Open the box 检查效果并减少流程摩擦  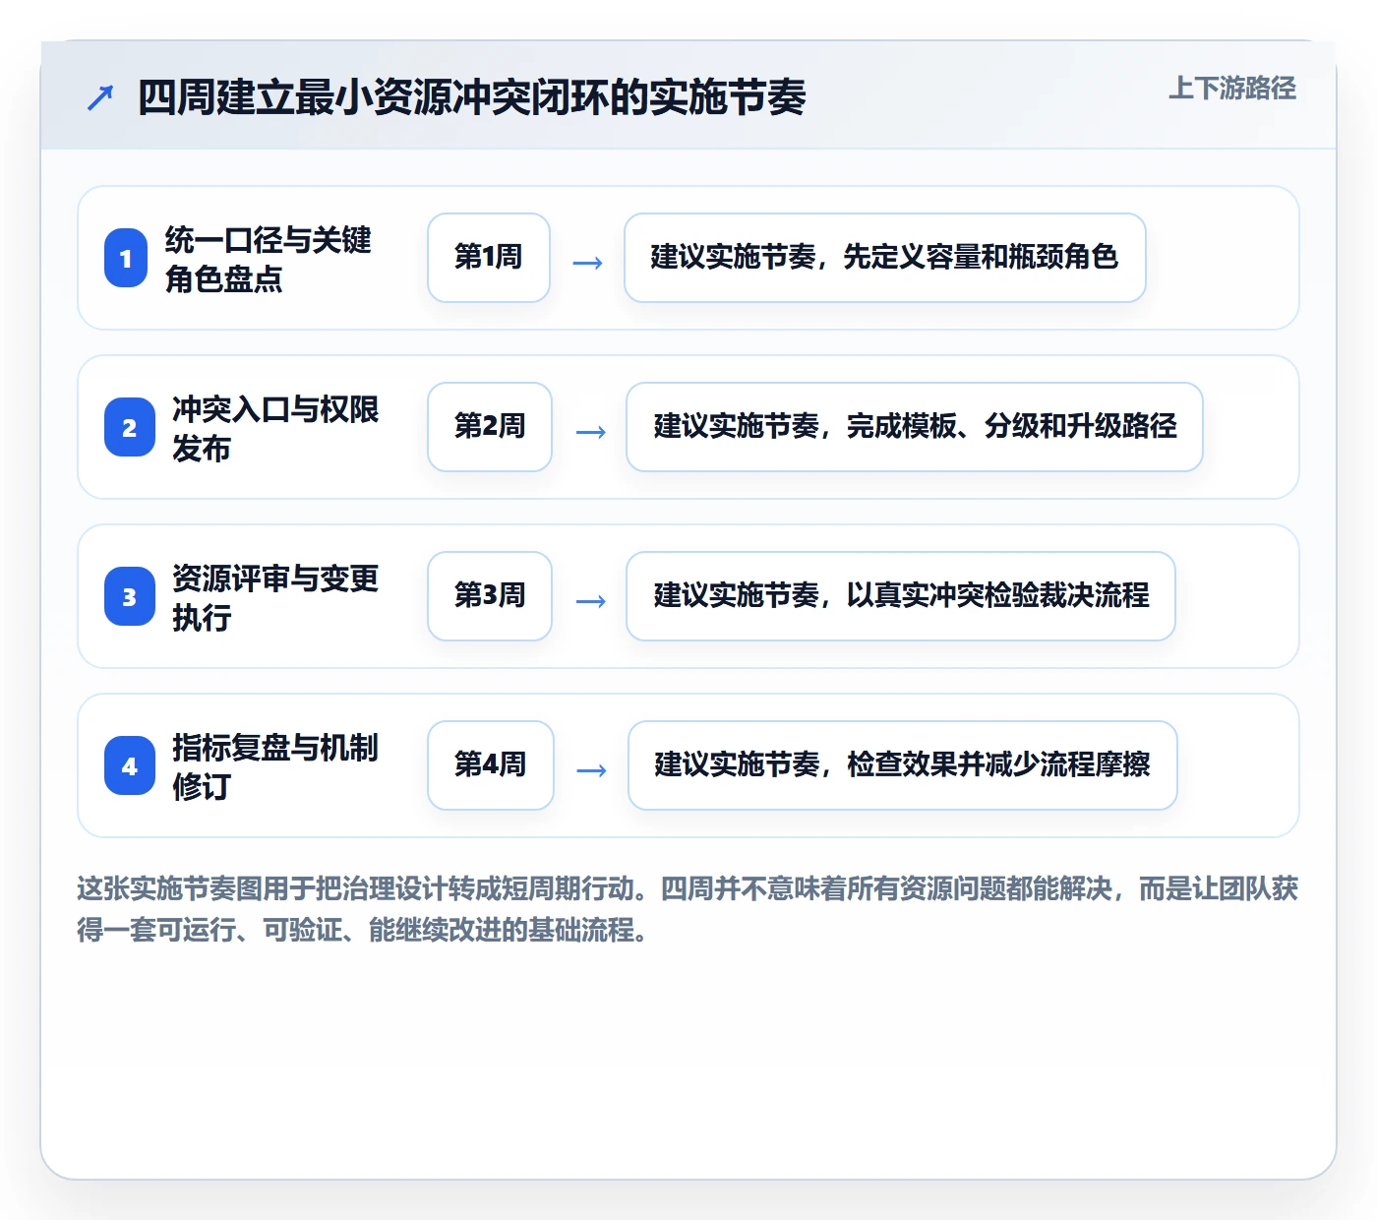[x=903, y=765]
